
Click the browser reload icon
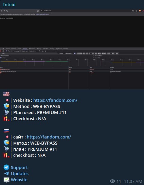[x=7, y=11]
